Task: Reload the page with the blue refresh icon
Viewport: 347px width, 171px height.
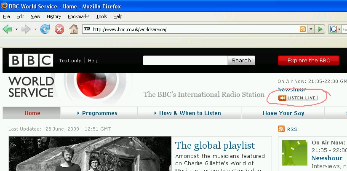Action: pyautogui.click(x=45, y=29)
